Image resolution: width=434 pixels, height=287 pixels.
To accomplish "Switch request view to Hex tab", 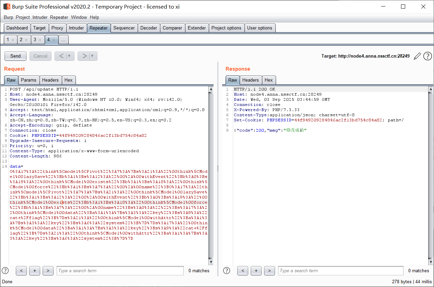I will pyautogui.click(x=69, y=80).
